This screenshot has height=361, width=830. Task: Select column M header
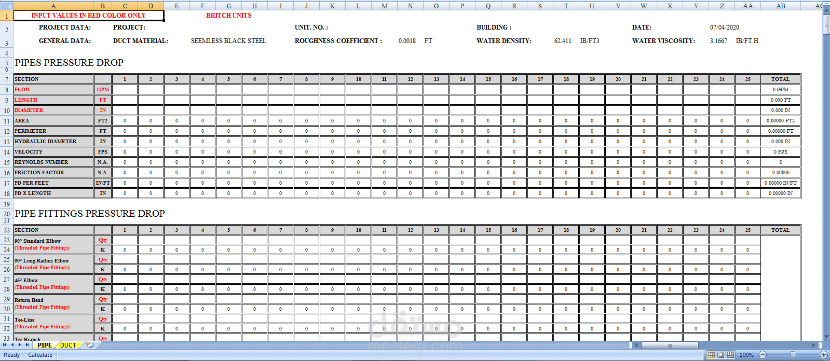(384, 6)
